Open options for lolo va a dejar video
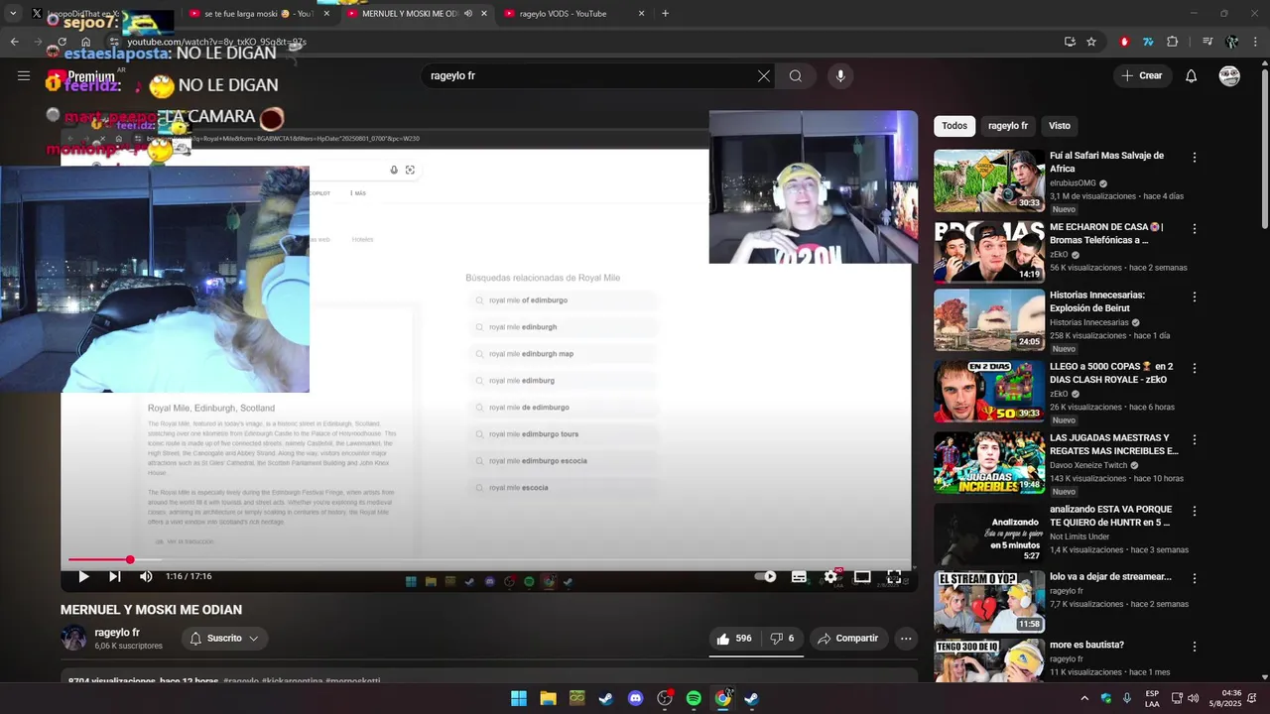Image resolution: width=1270 pixels, height=714 pixels. pos(1195,578)
